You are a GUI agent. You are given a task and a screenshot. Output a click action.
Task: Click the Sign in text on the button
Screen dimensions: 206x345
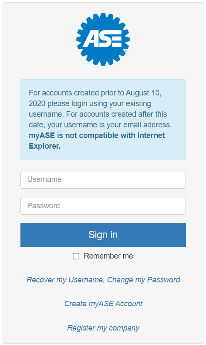pyautogui.click(x=103, y=235)
